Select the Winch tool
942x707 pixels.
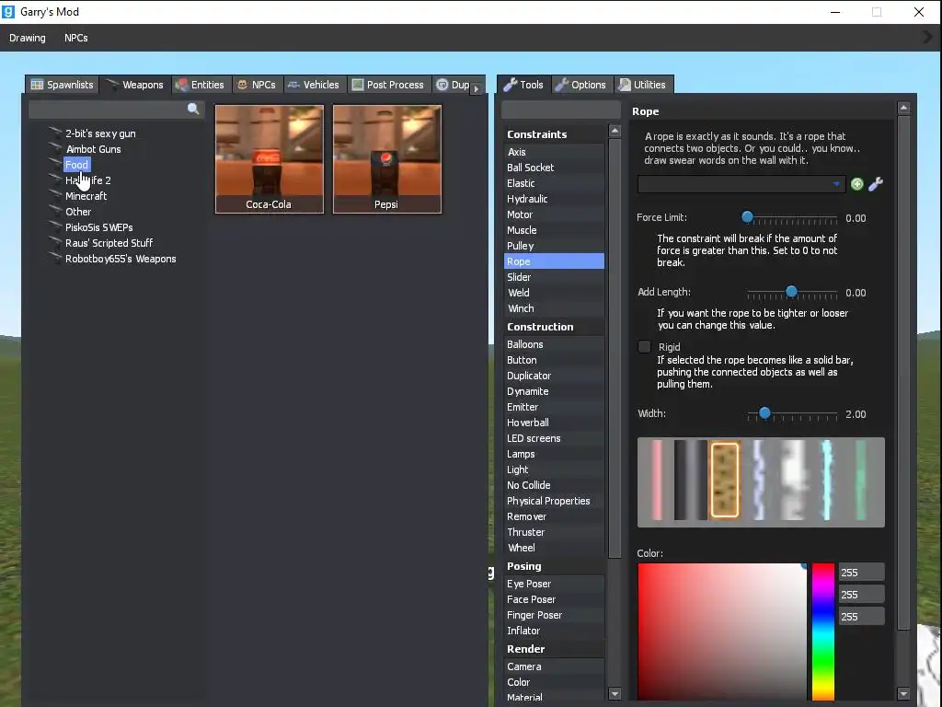pyautogui.click(x=554, y=308)
